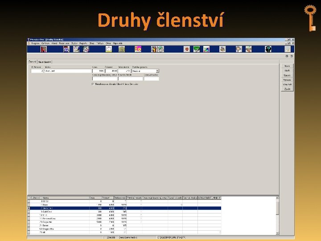Click the Název field containing Silver Card
The width and height of the screenshot is (321, 241).
tap(67, 71)
